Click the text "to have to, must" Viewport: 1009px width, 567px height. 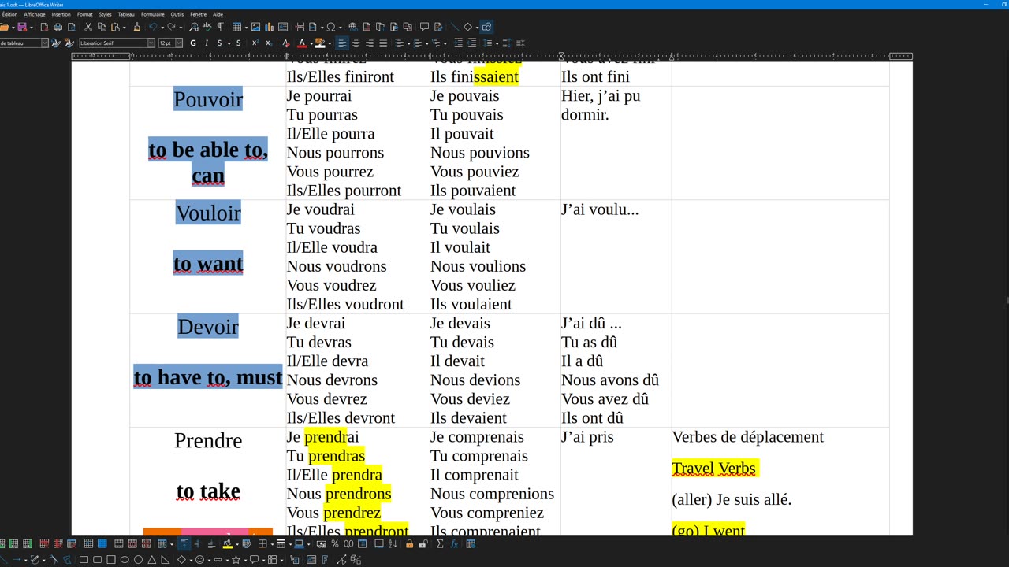(x=208, y=377)
